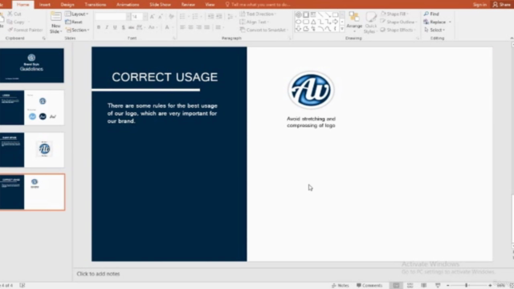This screenshot has width=514, height=289.
Task: Open the Animations ribbon tab
Action: pos(128,5)
